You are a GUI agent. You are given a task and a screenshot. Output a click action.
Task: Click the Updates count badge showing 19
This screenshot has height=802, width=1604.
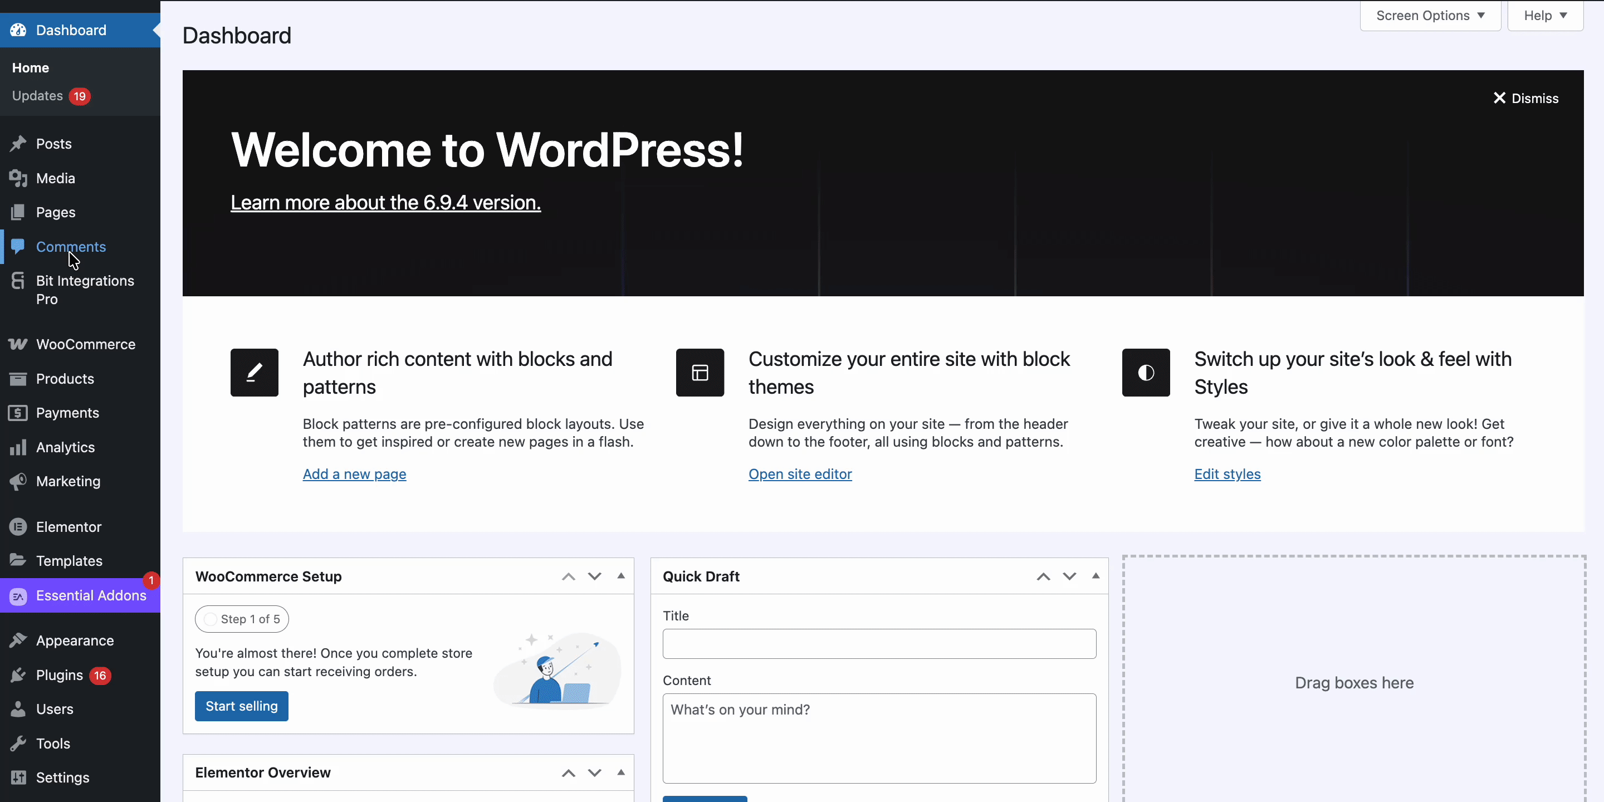(x=79, y=96)
